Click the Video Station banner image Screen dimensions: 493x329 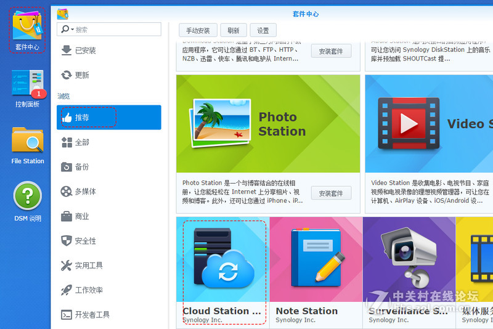[429, 124]
